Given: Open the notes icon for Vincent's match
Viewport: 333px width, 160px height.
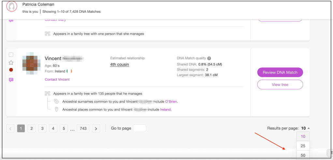Looking at the screenshot, I should pyautogui.click(x=11, y=80).
